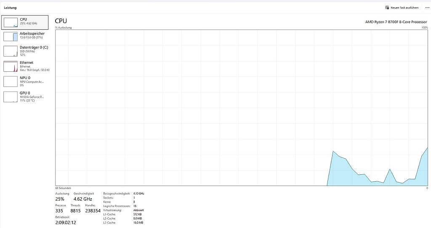Show Datenträger 0 (C:) disk performance
Viewport: 431px width, 228px height.
[34, 50]
